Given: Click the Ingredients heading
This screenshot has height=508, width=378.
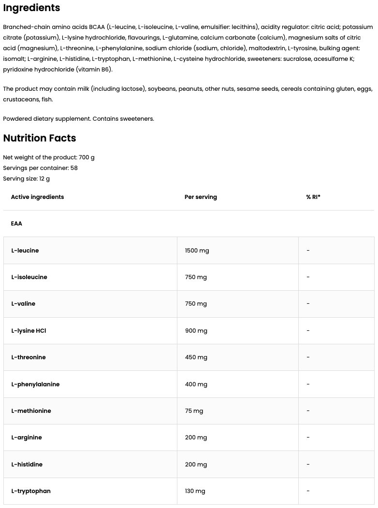Looking at the screenshot, I should pos(31,8).
